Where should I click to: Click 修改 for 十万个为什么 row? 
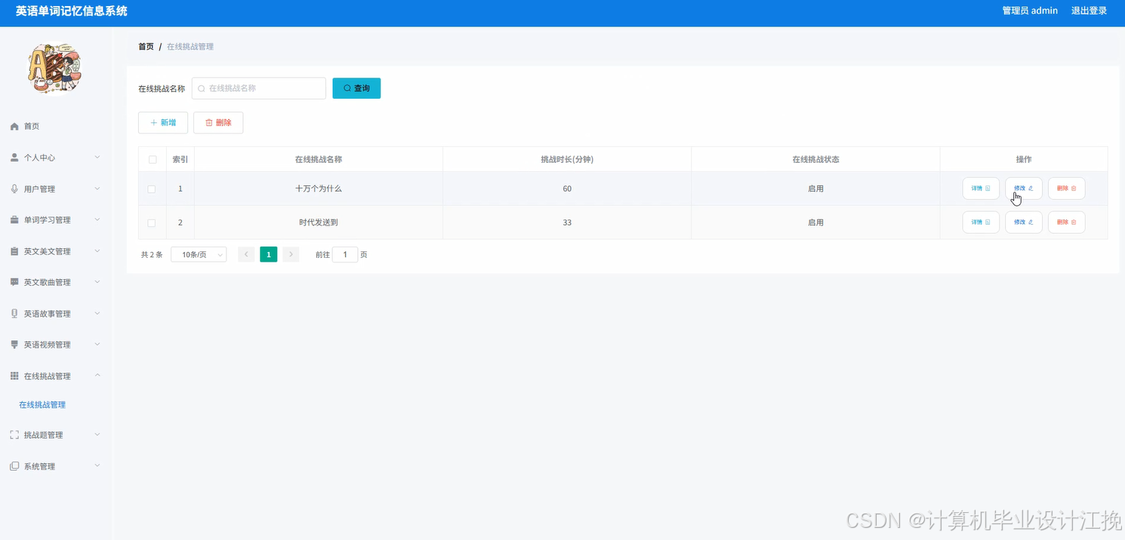pyautogui.click(x=1024, y=189)
